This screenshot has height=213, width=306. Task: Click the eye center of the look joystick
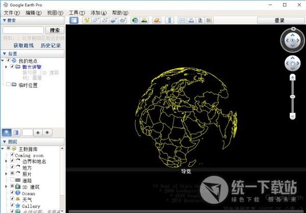point(292,40)
